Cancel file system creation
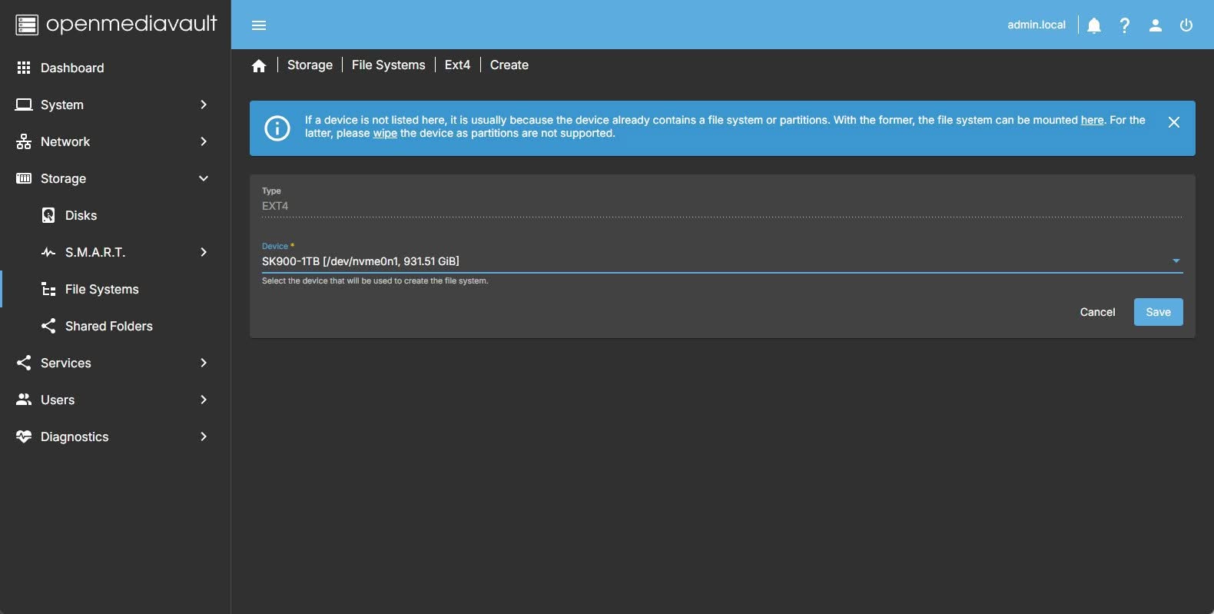This screenshot has height=614, width=1214. click(x=1097, y=312)
